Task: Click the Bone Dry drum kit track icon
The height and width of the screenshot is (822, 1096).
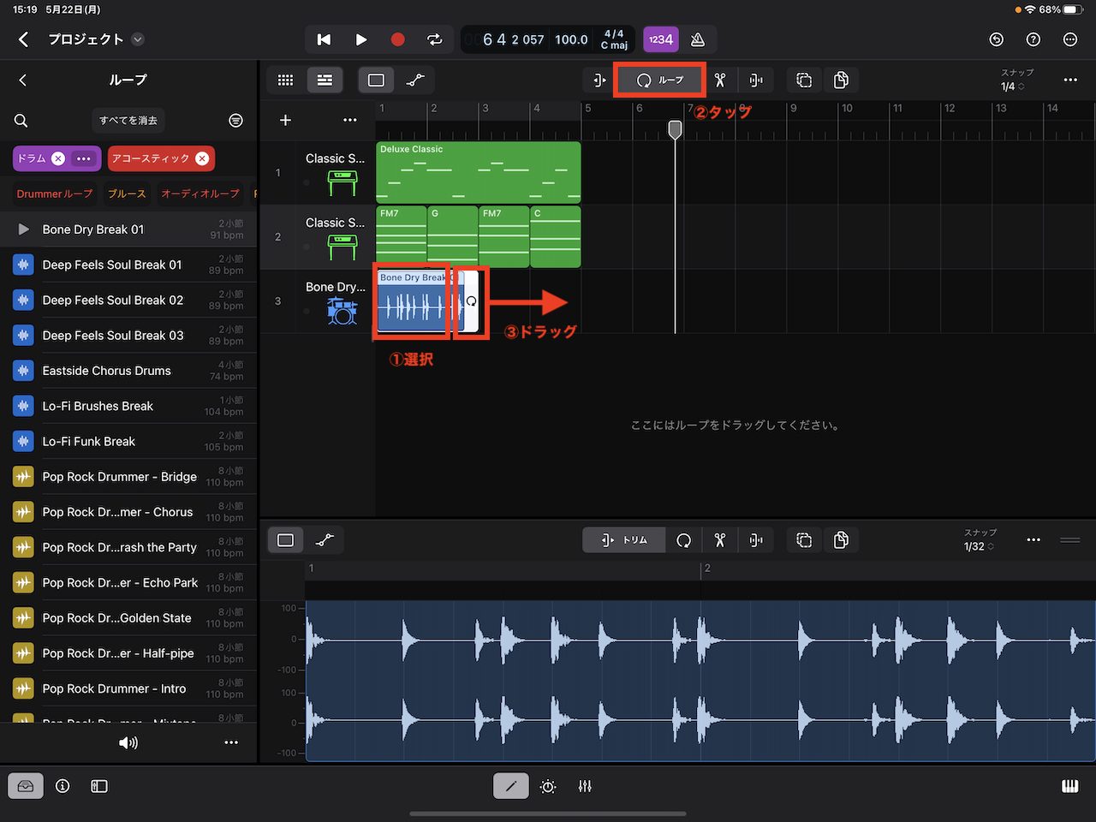Action: click(x=342, y=311)
